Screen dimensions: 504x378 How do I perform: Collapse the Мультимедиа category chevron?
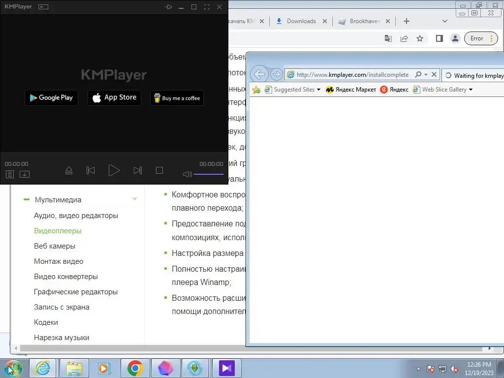click(x=135, y=199)
